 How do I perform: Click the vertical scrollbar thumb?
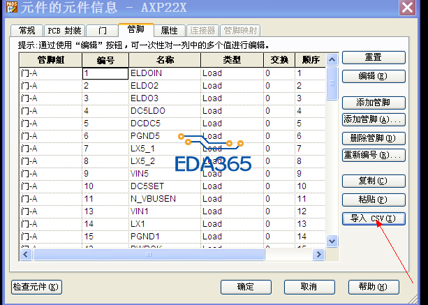332,83
